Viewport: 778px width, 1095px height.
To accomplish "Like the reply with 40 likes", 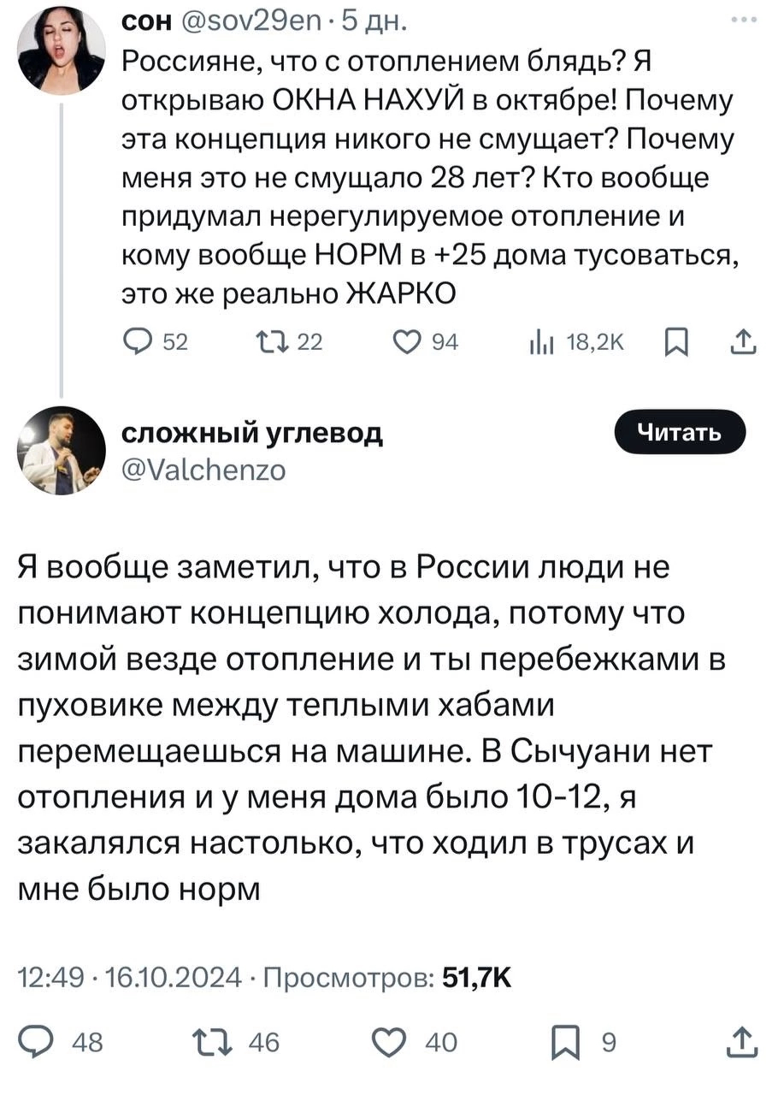I will click(392, 1042).
